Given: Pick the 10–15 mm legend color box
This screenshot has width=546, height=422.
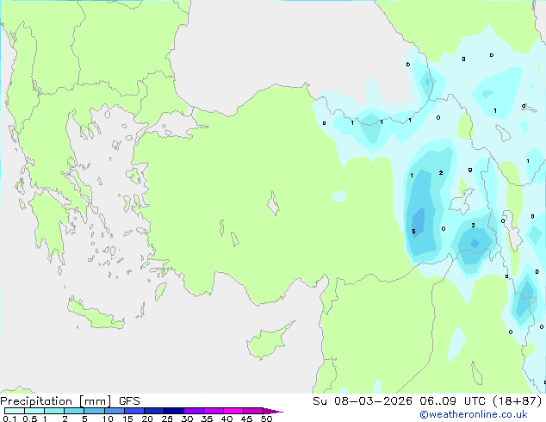Looking at the screenshot, I should click(x=114, y=411).
